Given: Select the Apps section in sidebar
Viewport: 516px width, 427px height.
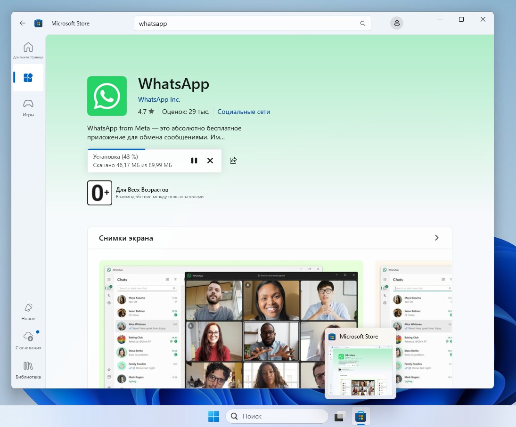Looking at the screenshot, I should (x=28, y=78).
